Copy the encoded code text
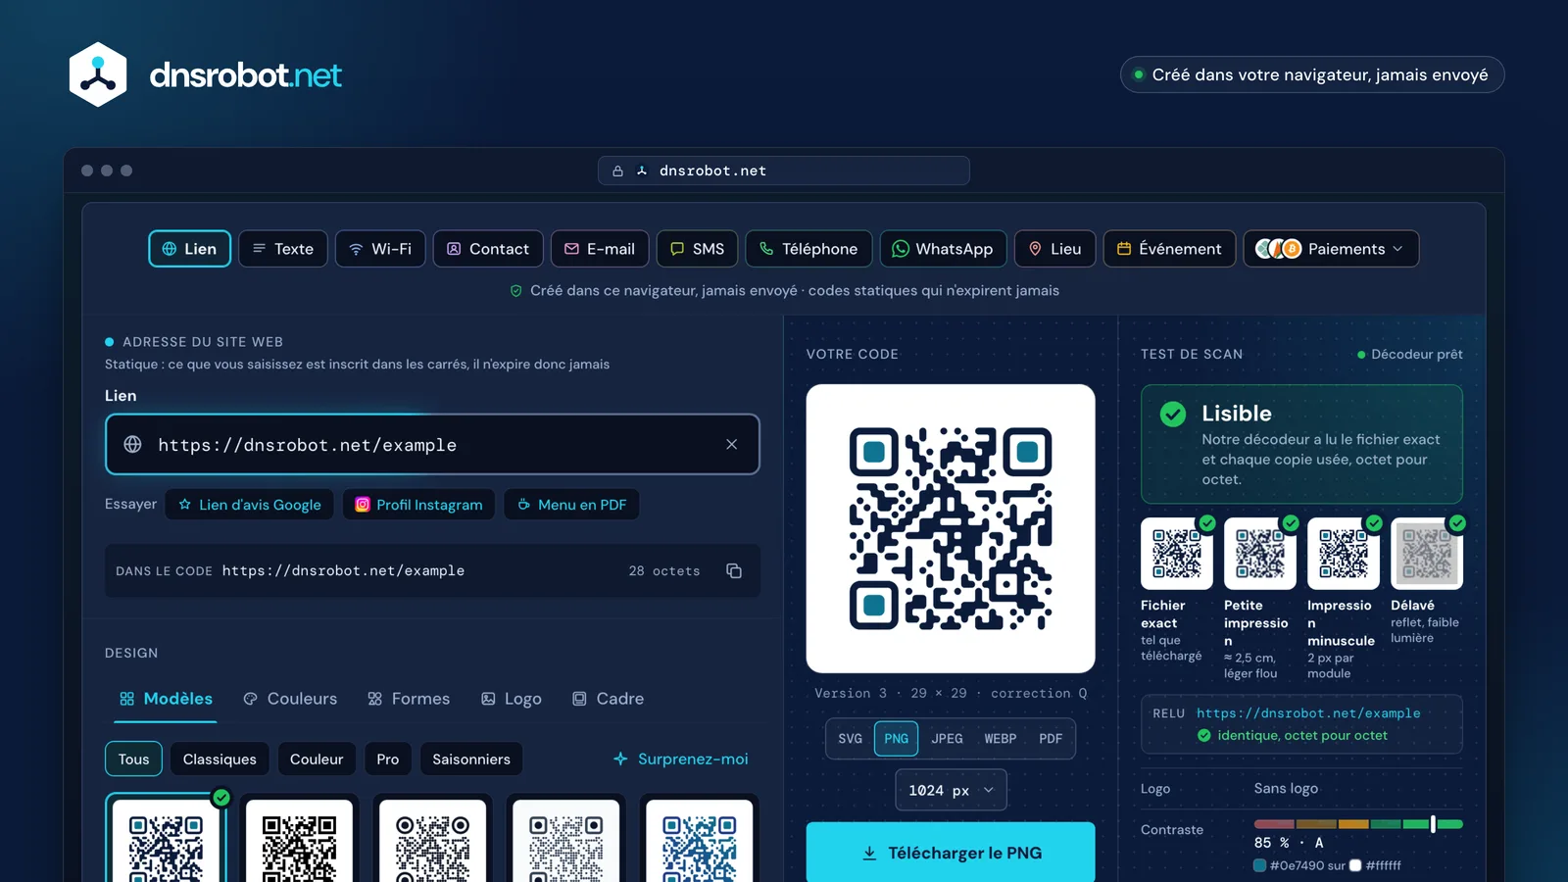1568x882 pixels. pos(734,570)
